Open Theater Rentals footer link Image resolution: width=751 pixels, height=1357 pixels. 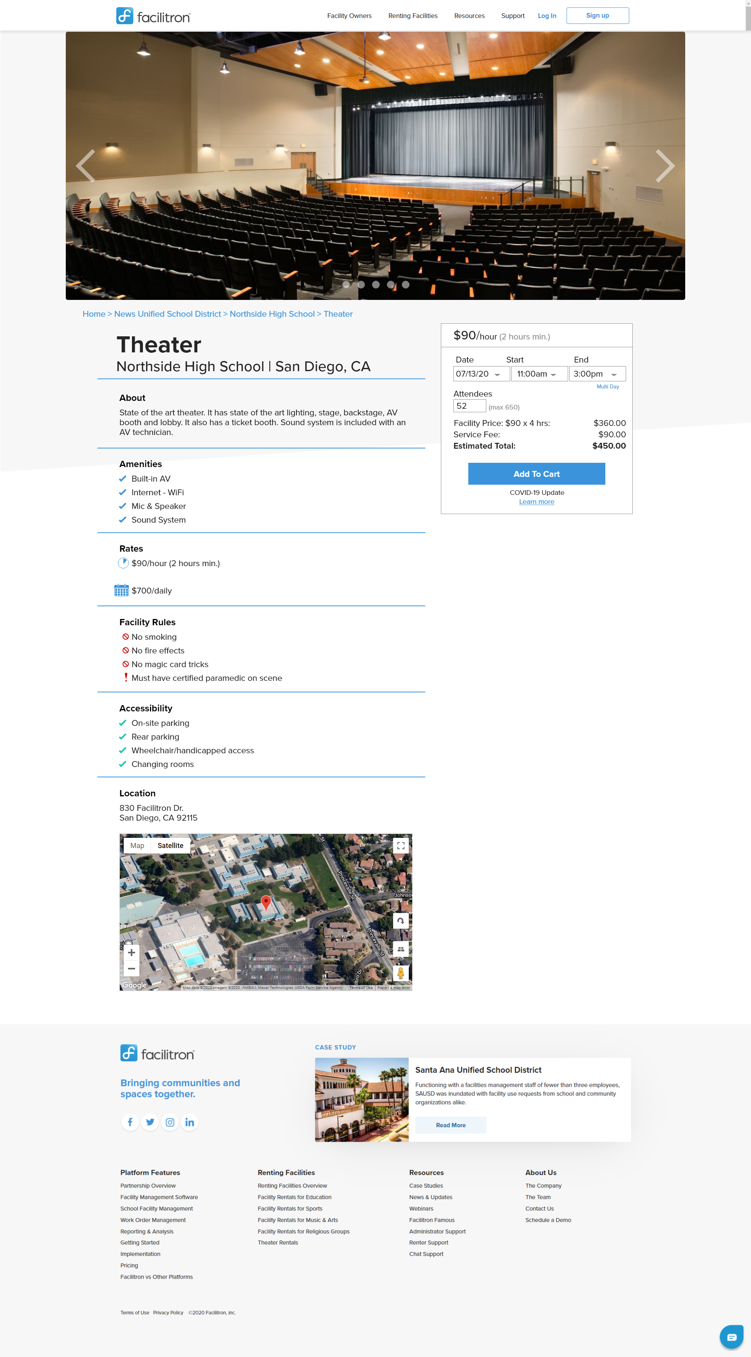[278, 1243]
